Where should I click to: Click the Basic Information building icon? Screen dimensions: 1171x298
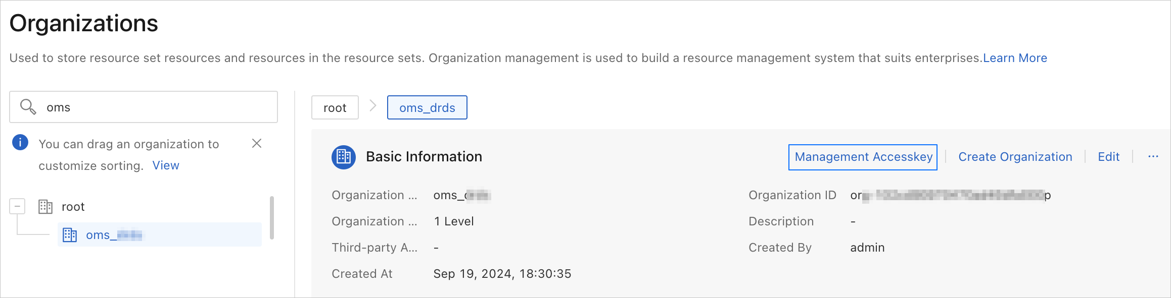pos(344,157)
